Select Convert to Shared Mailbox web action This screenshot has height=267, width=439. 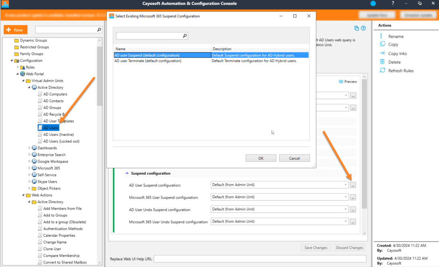(65, 262)
